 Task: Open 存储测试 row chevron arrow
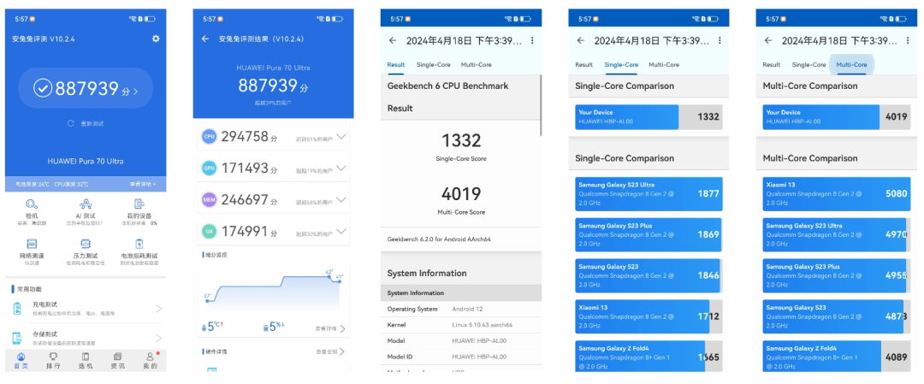point(158,338)
